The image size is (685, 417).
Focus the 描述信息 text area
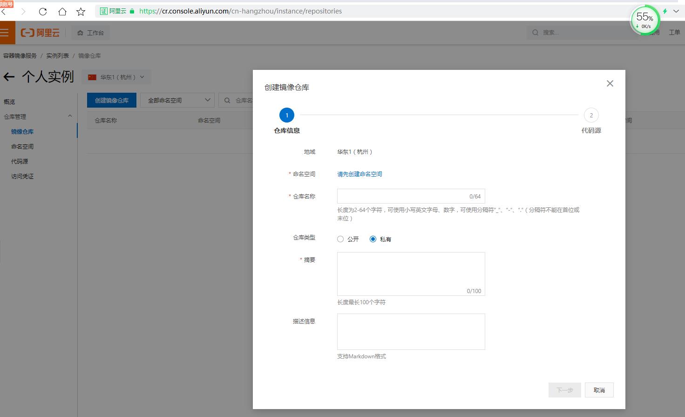[x=411, y=332]
